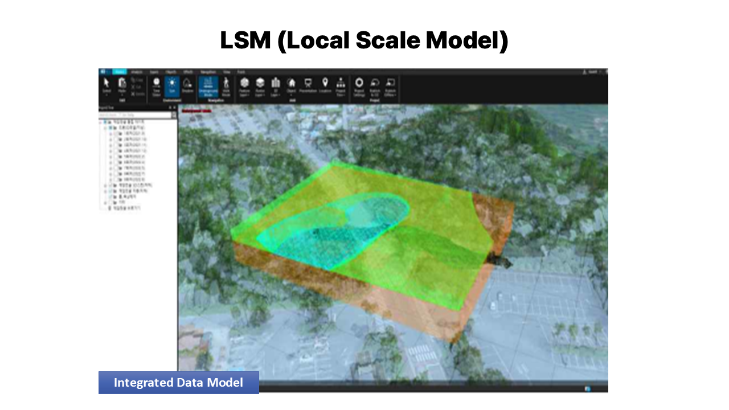This screenshot has width=729, height=410.
Task: Collapse the second-level folder in project tree
Action: 105,129
